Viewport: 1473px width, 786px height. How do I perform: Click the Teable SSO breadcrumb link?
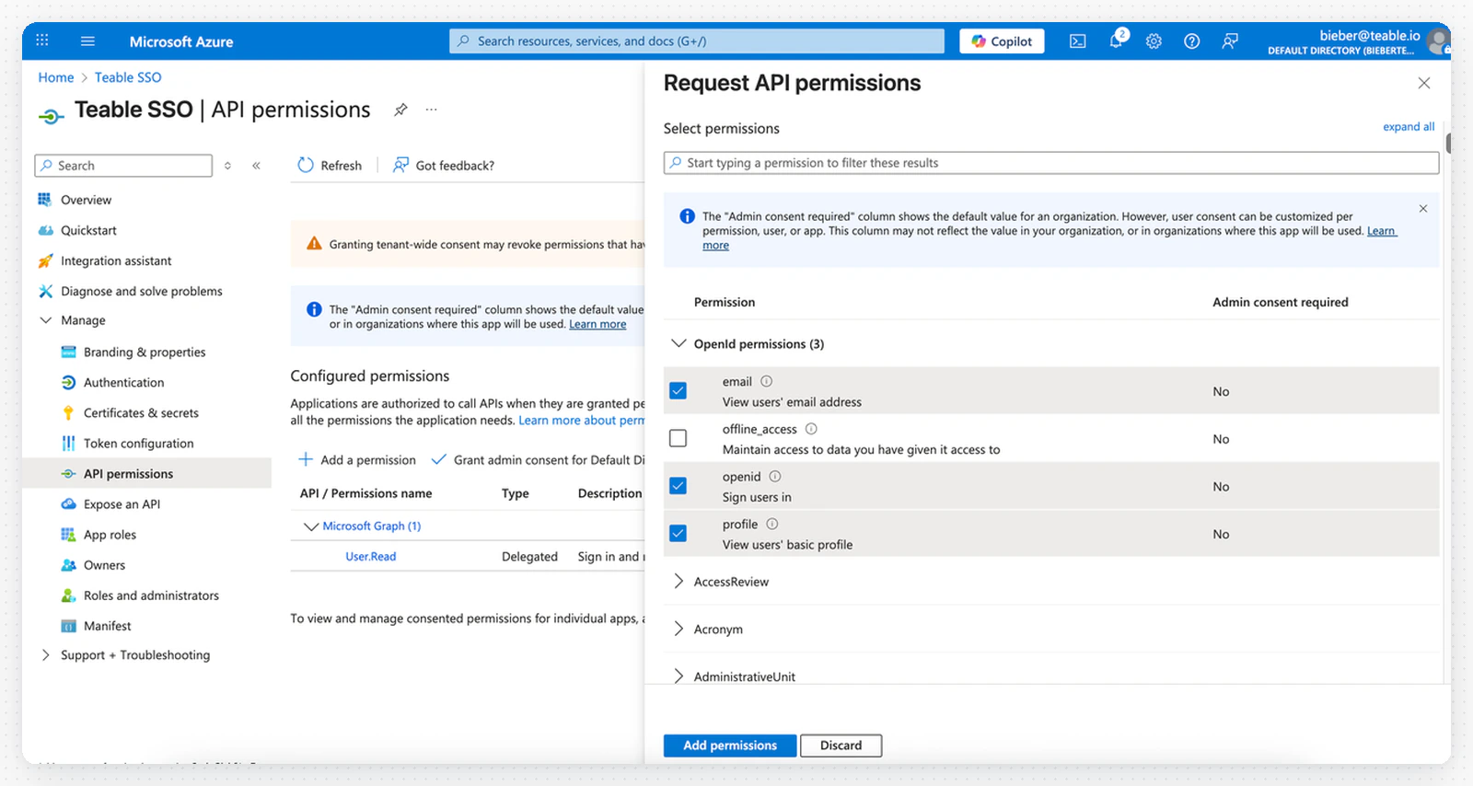pos(128,77)
